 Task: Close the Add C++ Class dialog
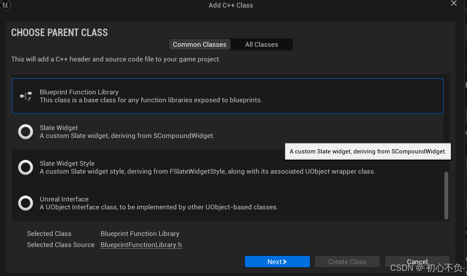tap(454, 4)
